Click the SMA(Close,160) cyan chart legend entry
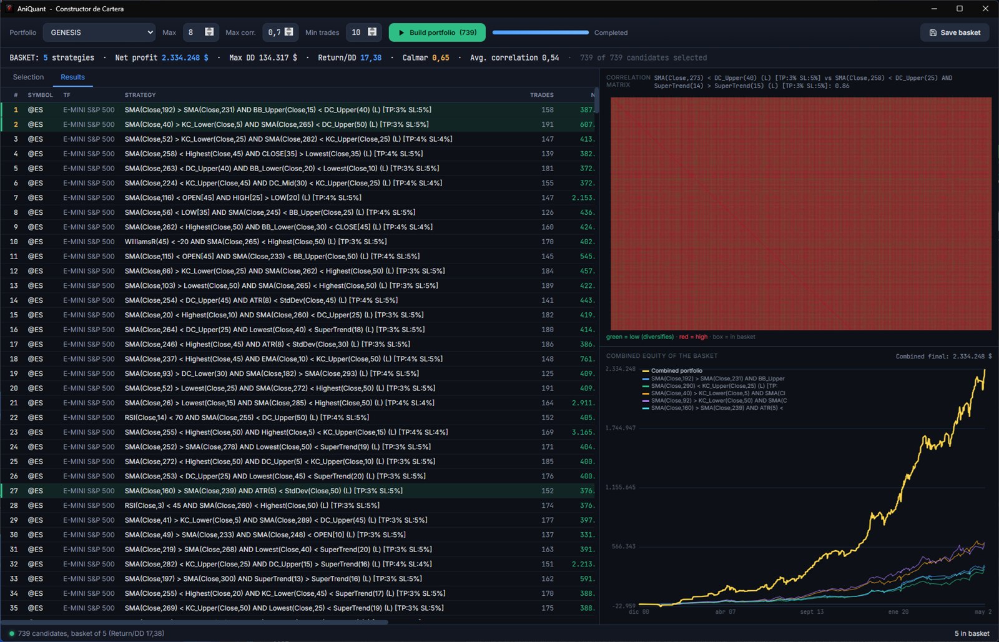The width and height of the screenshot is (999, 642). pos(712,408)
